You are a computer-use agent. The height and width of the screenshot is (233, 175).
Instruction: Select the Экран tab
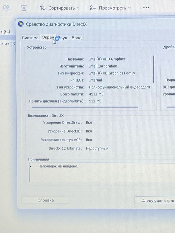[48, 37]
